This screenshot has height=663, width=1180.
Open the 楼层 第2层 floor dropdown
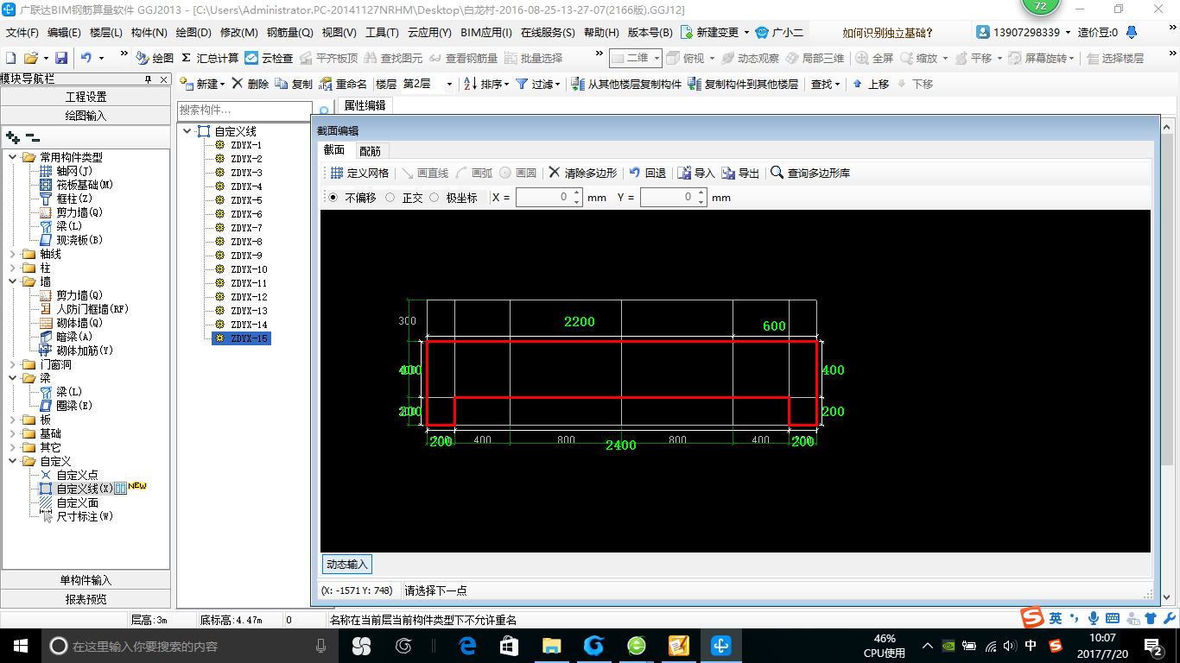(x=449, y=85)
